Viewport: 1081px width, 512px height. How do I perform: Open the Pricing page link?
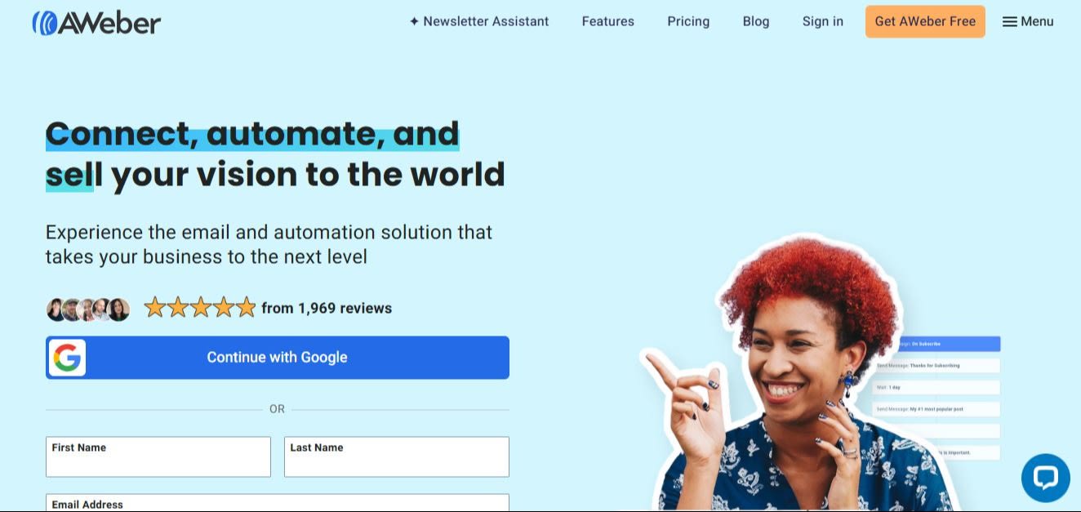pos(688,21)
